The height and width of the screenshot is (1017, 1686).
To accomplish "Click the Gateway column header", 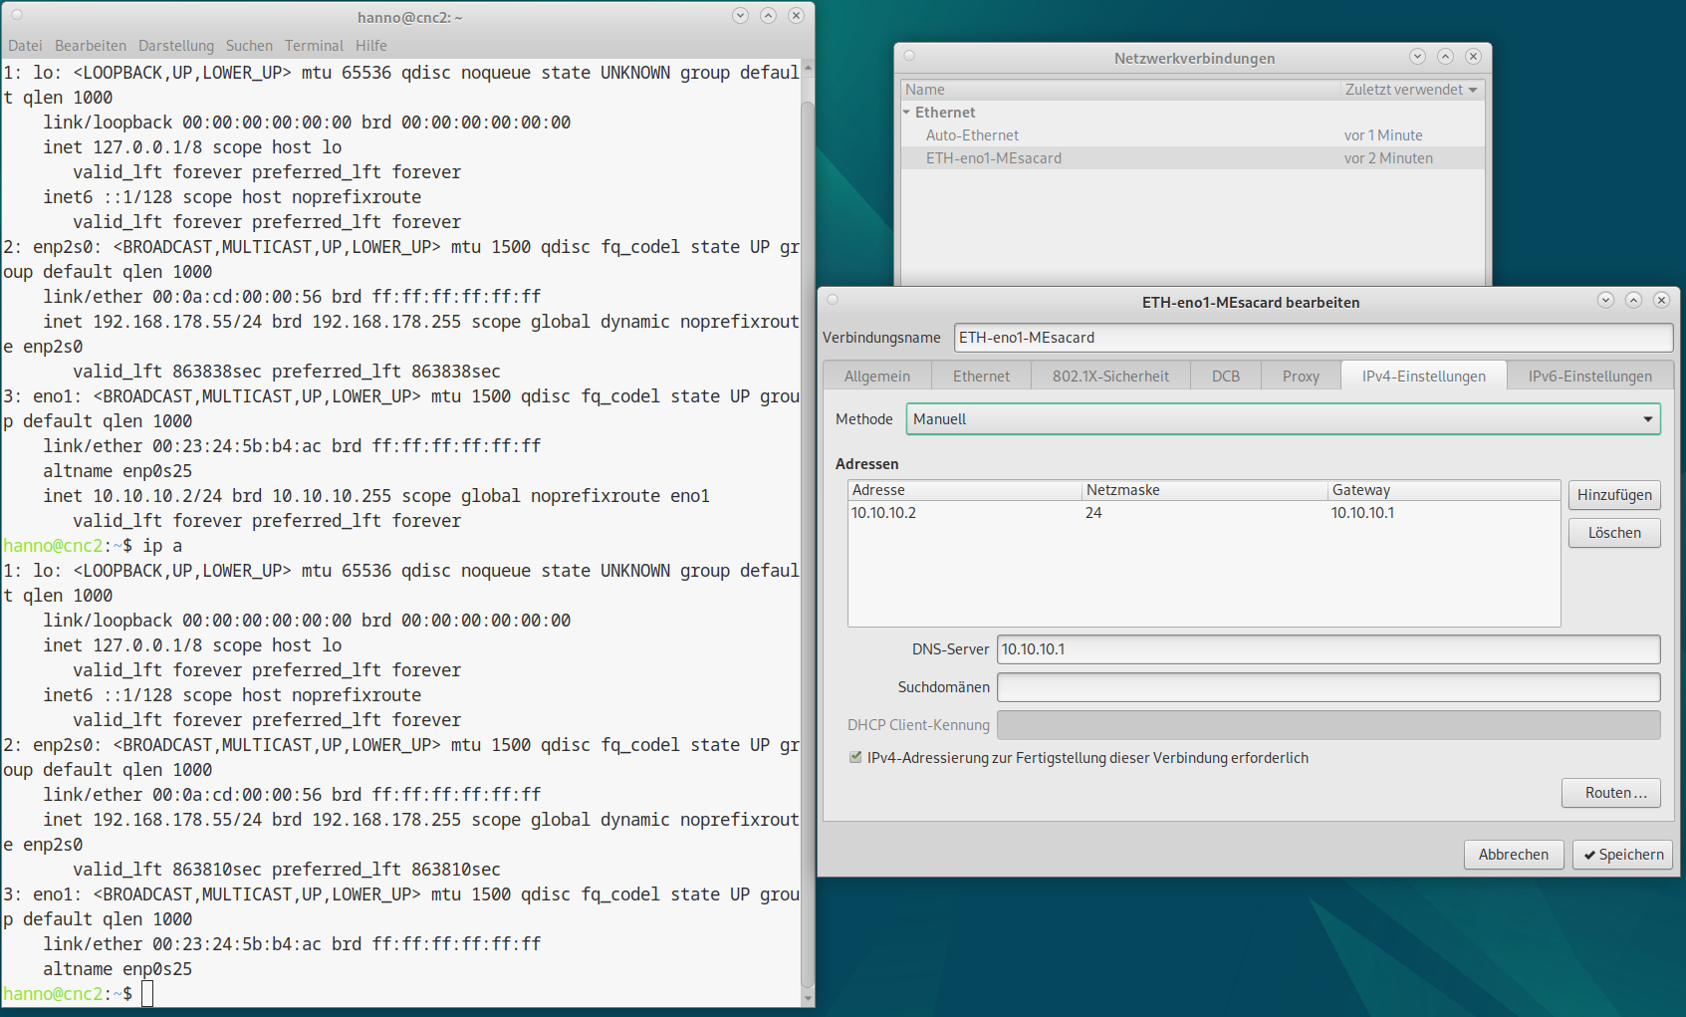I will [x=1444, y=490].
